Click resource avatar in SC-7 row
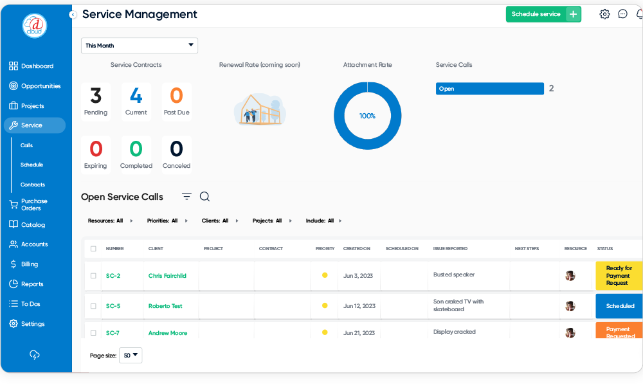This screenshot has width=643, height=389. (x=570, y=333)
